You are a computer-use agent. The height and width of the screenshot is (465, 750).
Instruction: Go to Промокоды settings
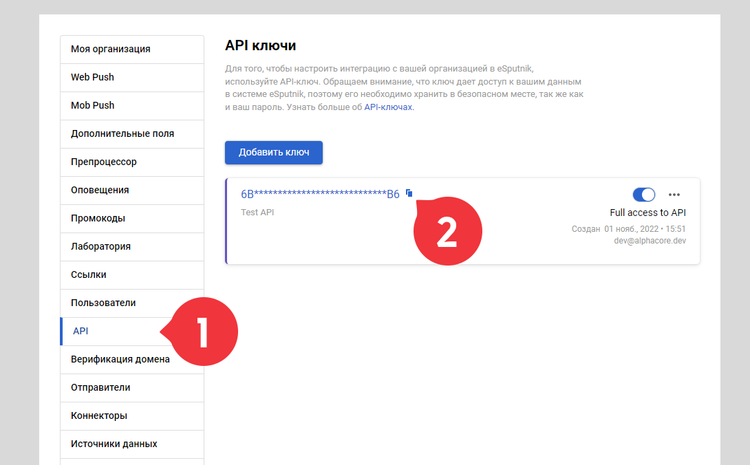[x=132, y=219]
